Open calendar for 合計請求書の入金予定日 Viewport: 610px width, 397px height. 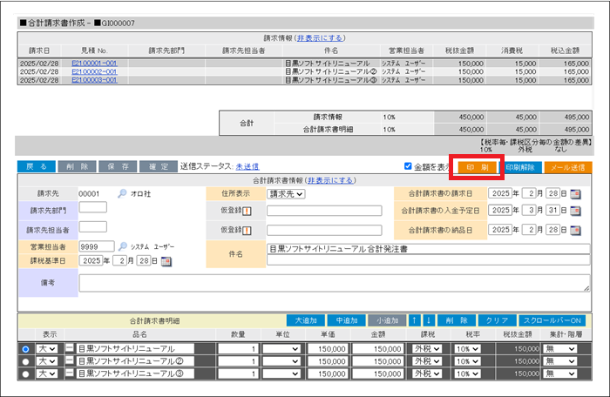pyautogui.click(x=576, y=210)
